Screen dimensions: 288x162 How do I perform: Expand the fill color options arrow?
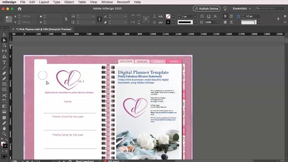(x=173, y=16)
